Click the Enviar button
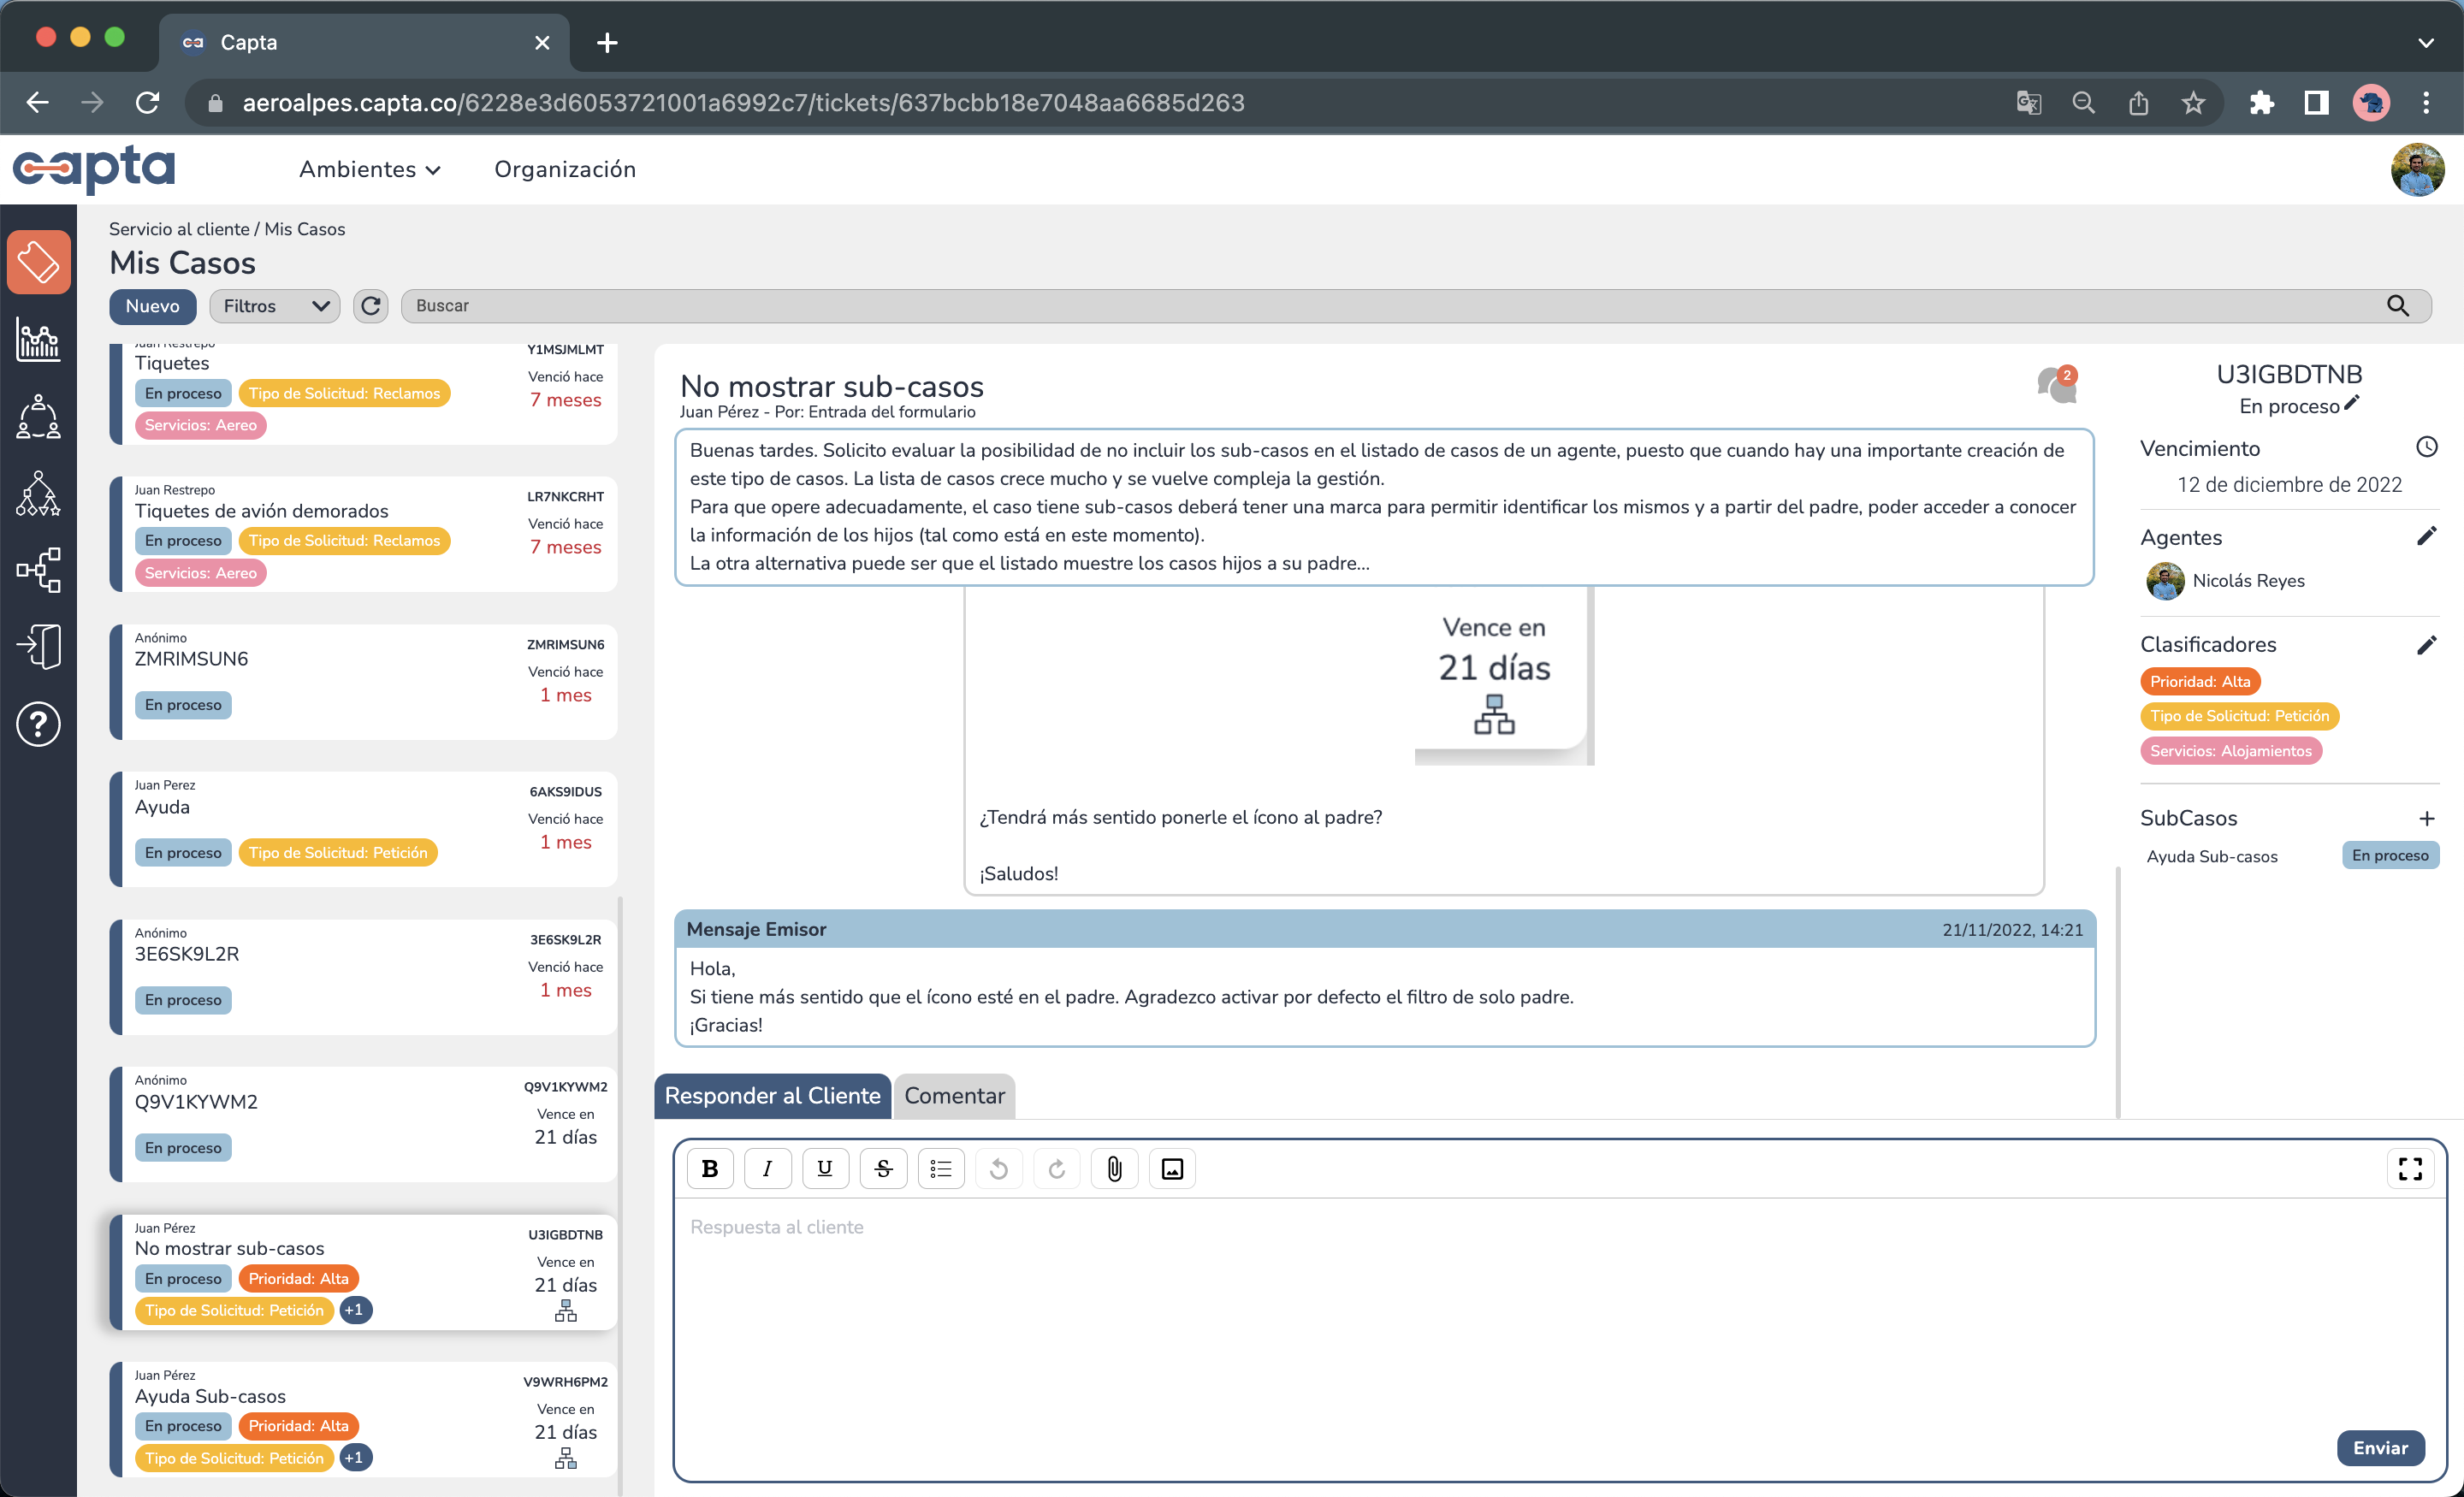Image resolution: width=2464 pixels, height=1497 pixels. pyautogui.click(x=2380, y=1447)
